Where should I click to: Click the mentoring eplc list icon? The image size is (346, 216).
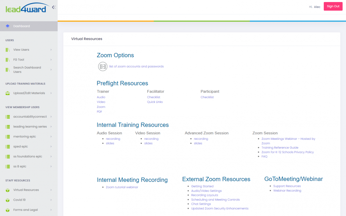pyautogui.click(x=7, y=137)
